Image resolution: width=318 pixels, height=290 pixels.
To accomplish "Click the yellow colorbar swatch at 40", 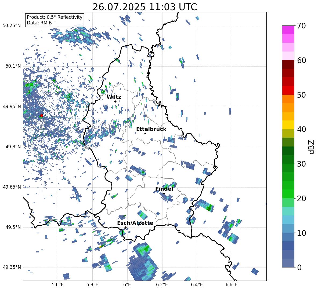I will [288, 125].
